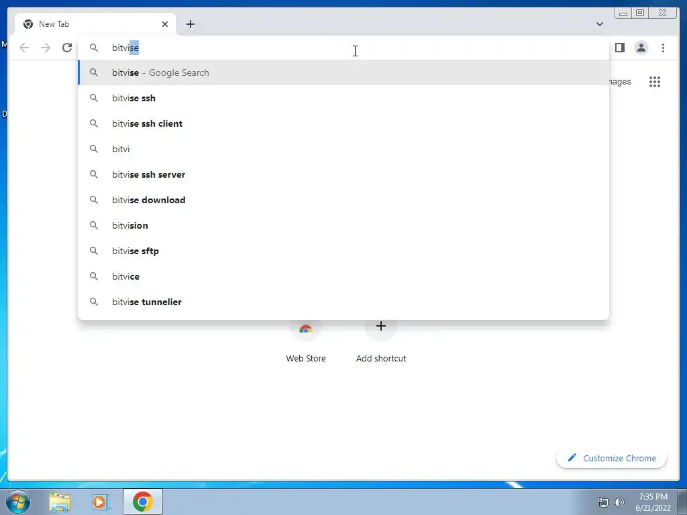
Task: Click the search icon in the address bar
Action: [x=94, y=48]
